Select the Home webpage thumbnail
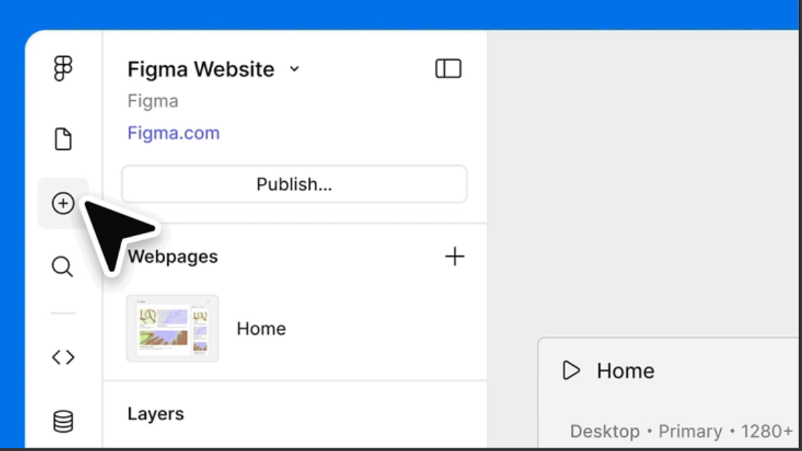Screen dimensions: 802x451 click(173, 328)
